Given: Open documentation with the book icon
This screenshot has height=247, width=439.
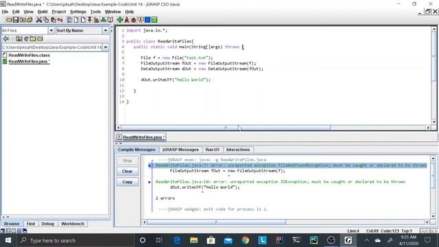Looking at the screenshot, I should pos(110,20).
